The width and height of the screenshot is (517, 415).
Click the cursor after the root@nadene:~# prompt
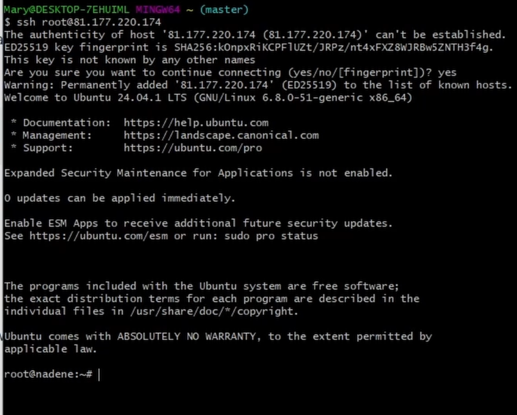click(x=99, y=374)
